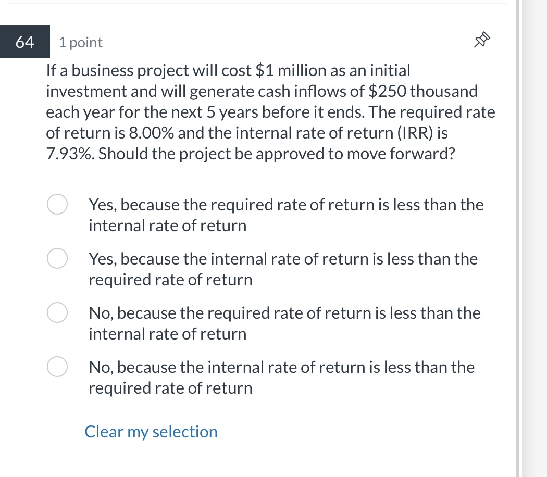
Task: Click the question 64 number badge
Action: [24, 42]
